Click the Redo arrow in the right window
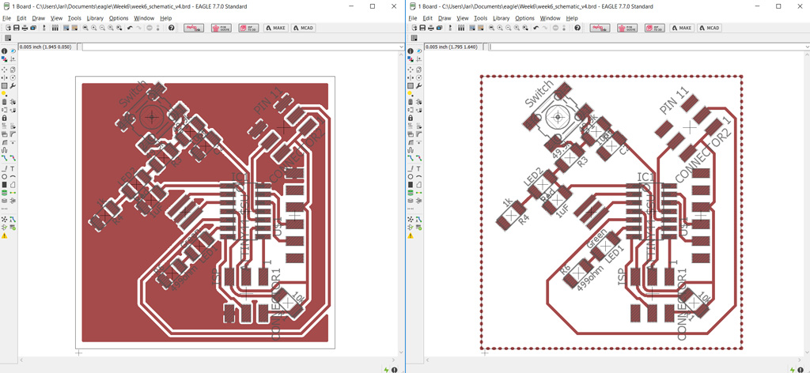 pos(544,28)
